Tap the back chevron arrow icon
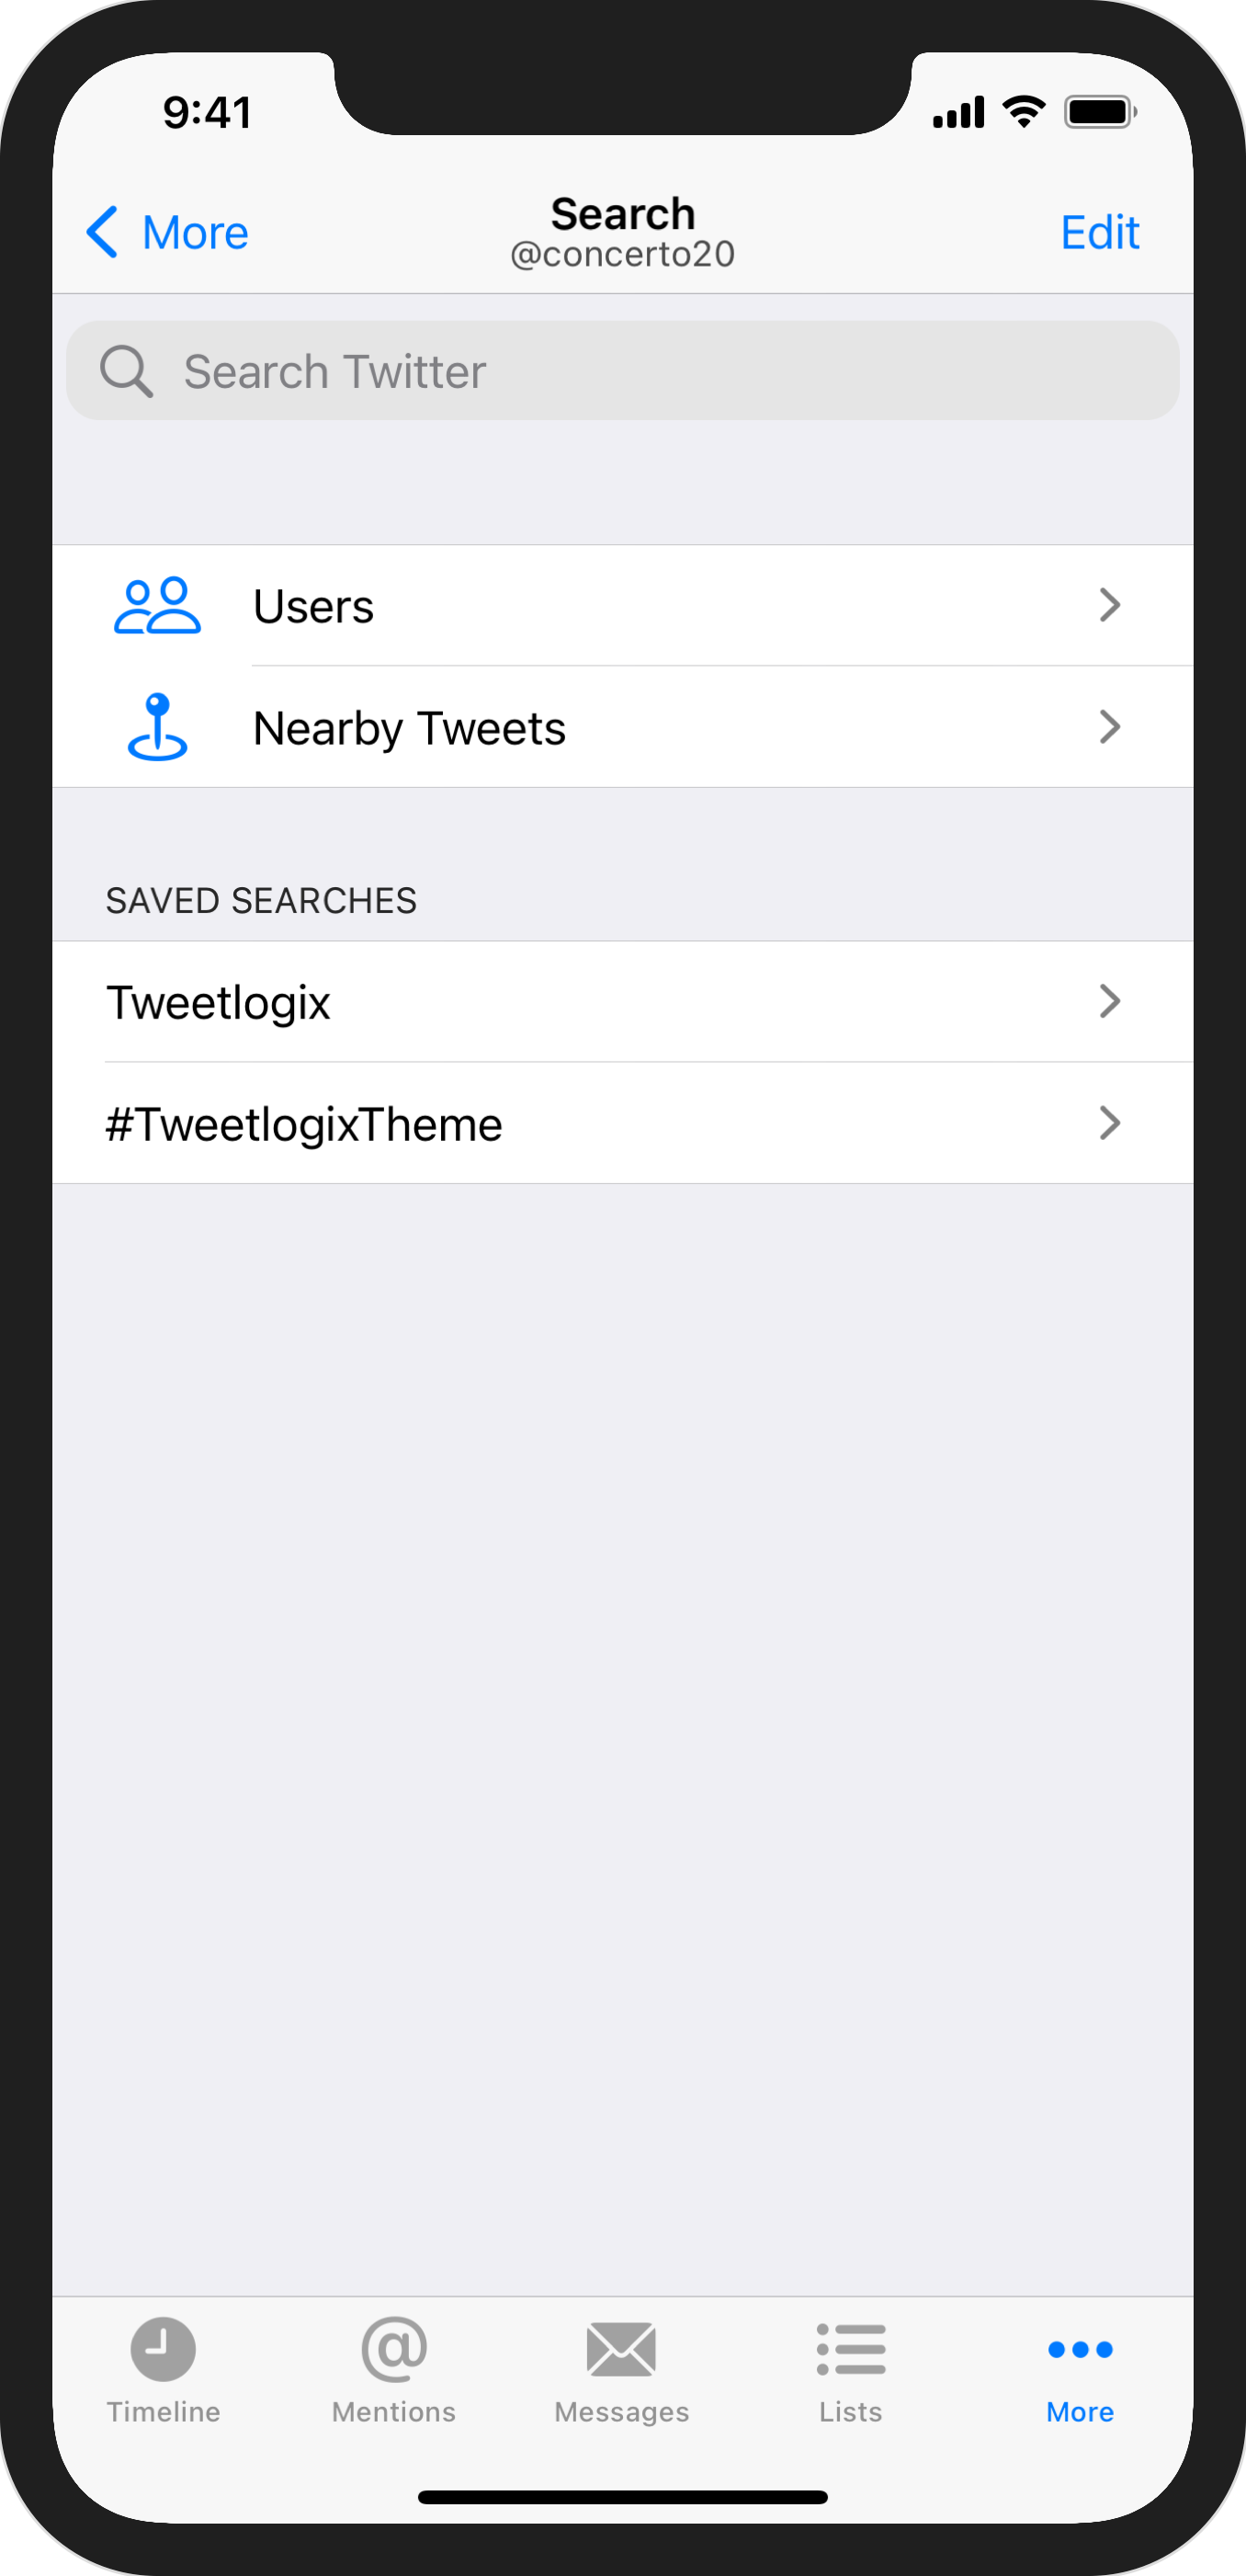The image size is (1246, 2576). [x=103, y=232]
